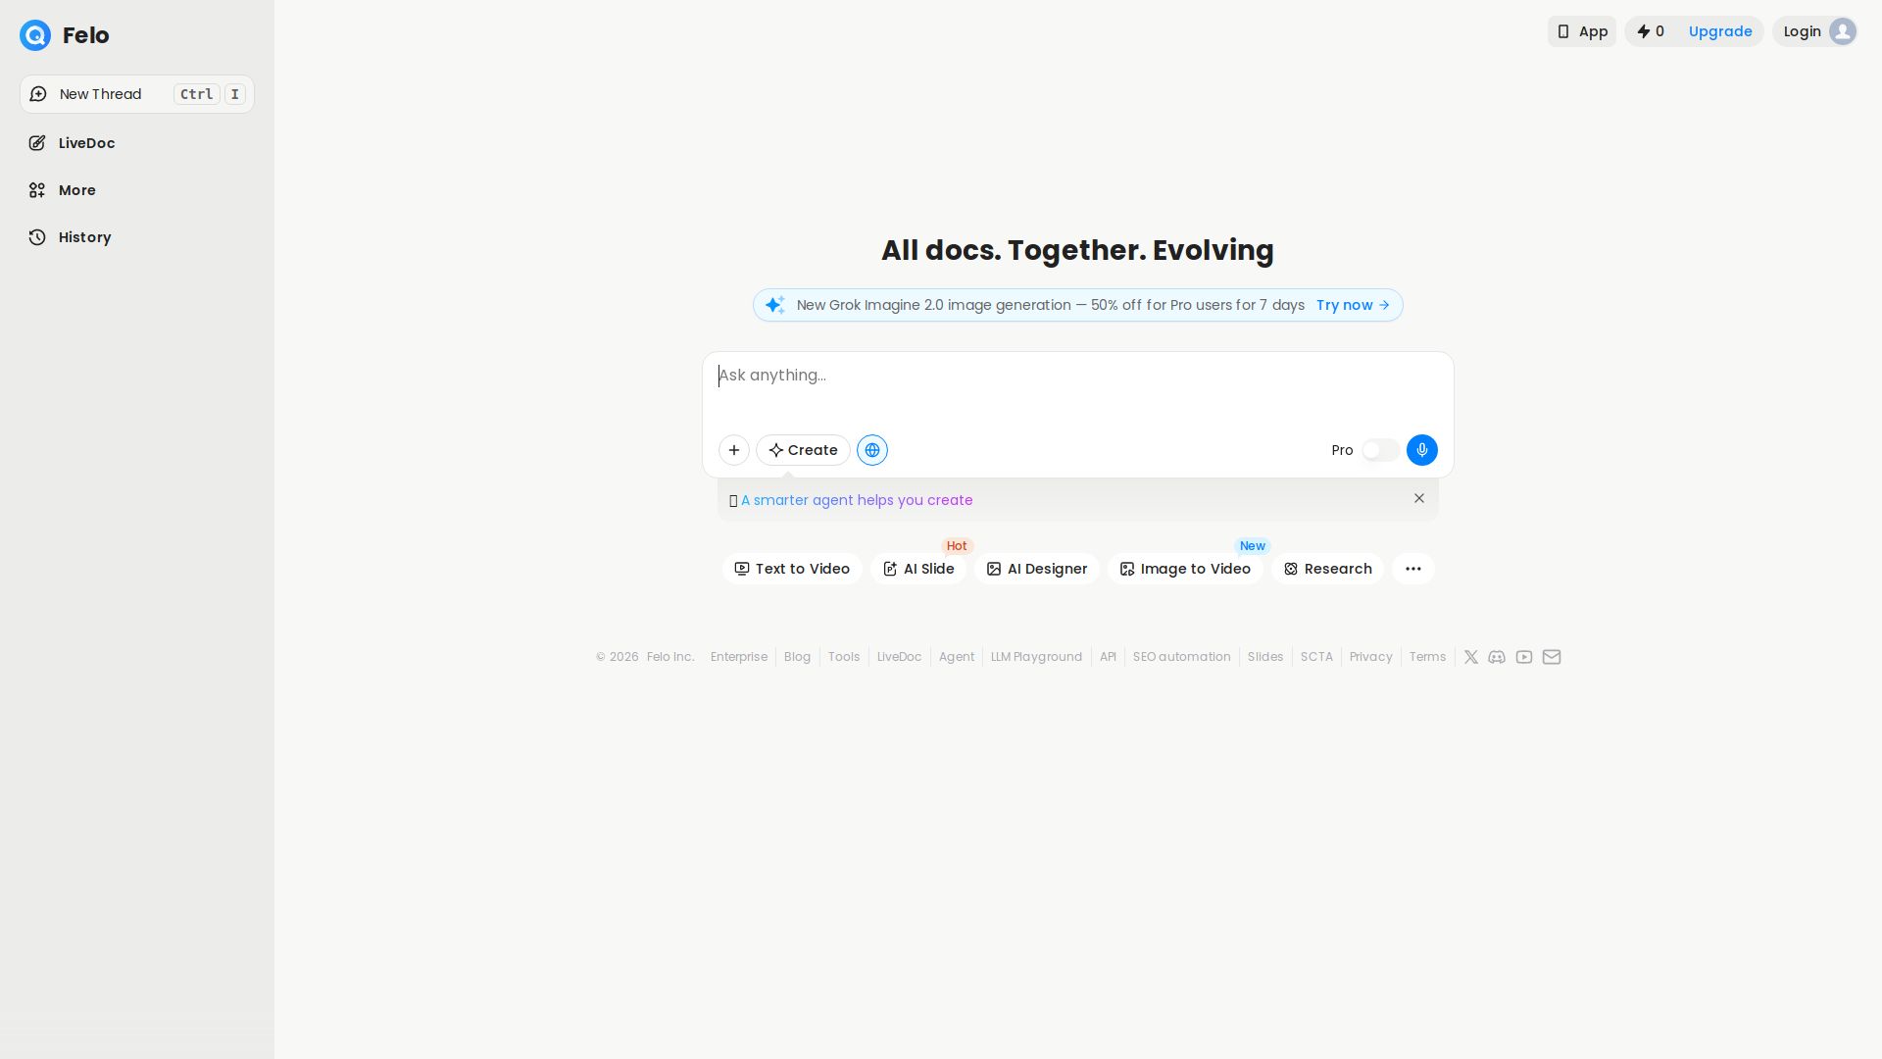This screenshot has height=1059, width=1882.
Task: Click the Felo logo icon
Action: [x=35, y=35]
